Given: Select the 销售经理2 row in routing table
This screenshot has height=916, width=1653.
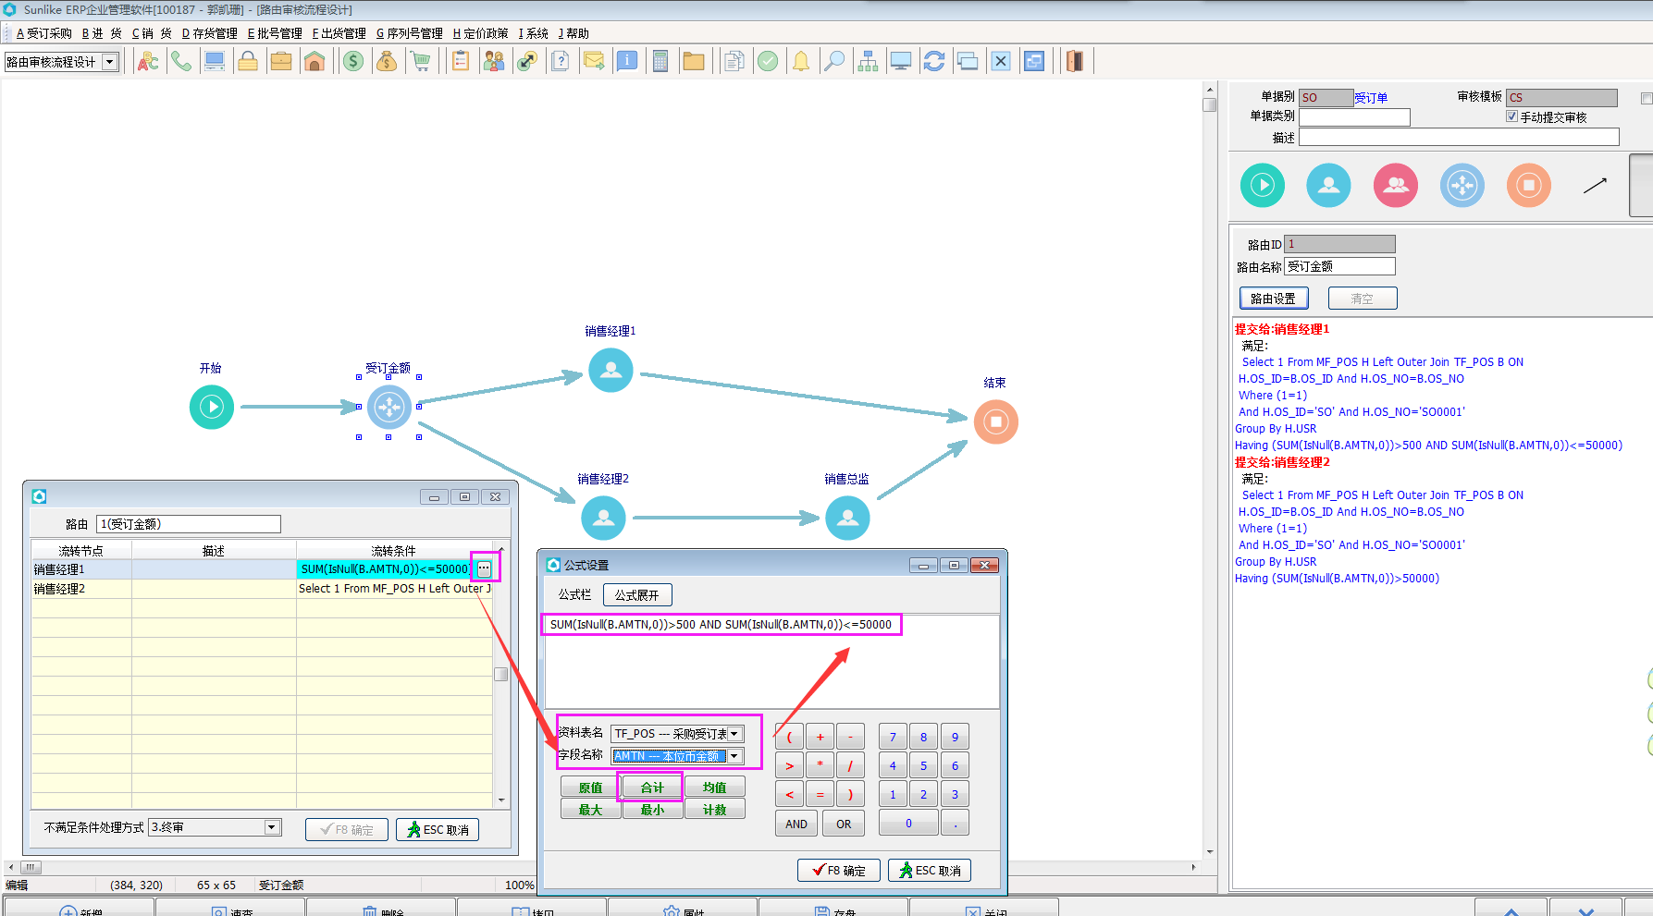Looking at the screenshot, I should click(262, 589).
